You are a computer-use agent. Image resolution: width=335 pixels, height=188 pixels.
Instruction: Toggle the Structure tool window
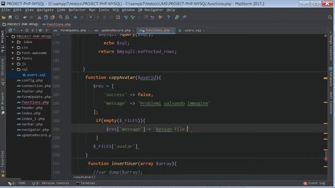pyautogui.click(x=3, y=73)
